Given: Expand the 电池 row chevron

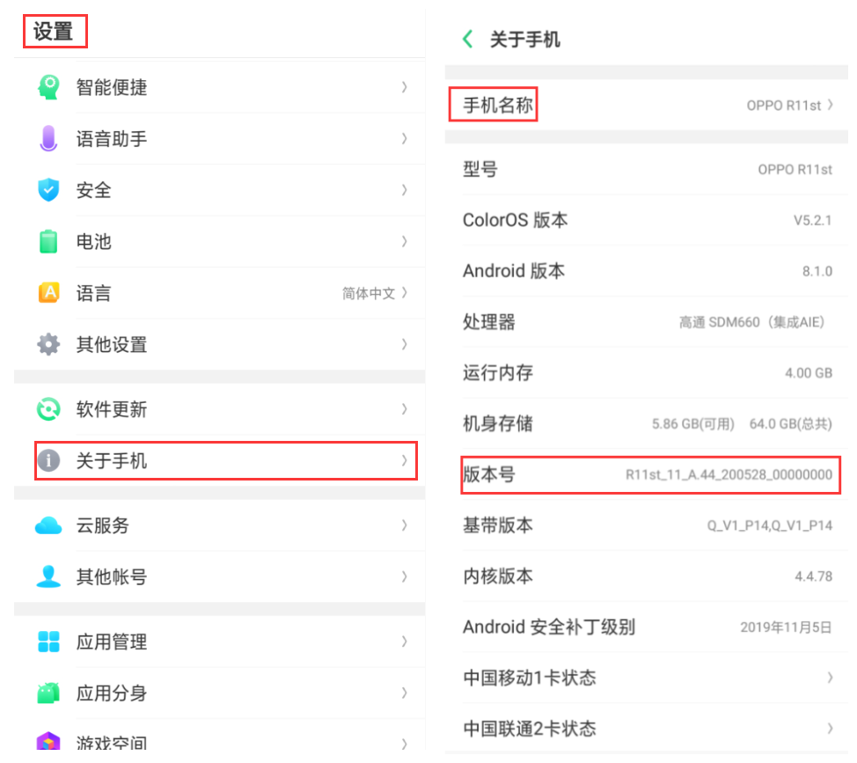Looking at the screenshot, I should point(405,241).
